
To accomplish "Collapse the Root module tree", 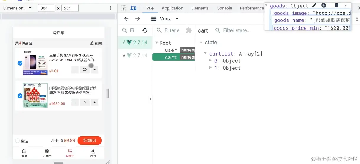I will click(157, 43).
